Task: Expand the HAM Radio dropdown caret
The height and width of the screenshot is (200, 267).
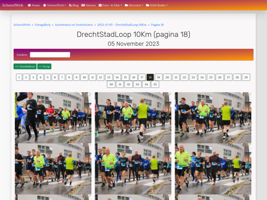Action: point(167,5)
